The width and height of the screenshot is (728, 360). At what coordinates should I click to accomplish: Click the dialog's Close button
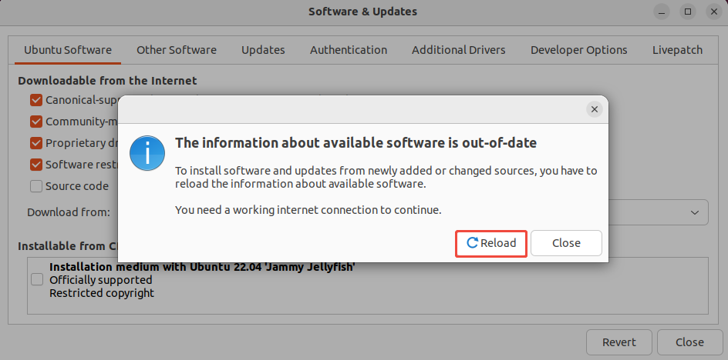click(566, 243)
